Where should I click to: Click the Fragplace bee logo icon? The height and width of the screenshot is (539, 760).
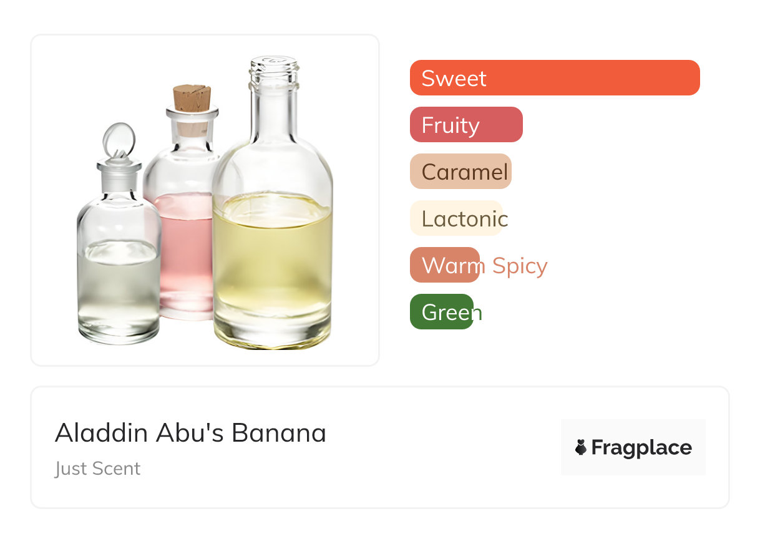click(x=581, y=447)
